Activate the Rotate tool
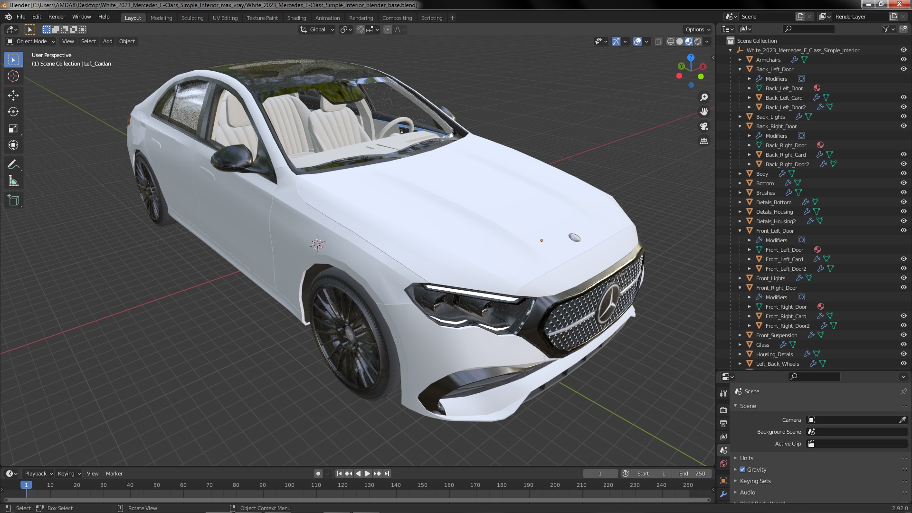The height and width of the screenshot is (513, 912). (x=13, y=112)
